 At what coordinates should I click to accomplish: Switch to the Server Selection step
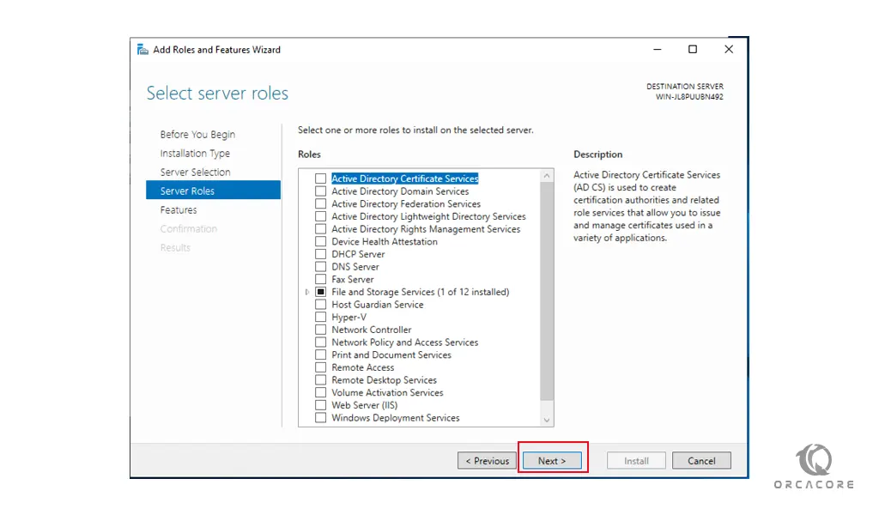click(x=195, y=172)
